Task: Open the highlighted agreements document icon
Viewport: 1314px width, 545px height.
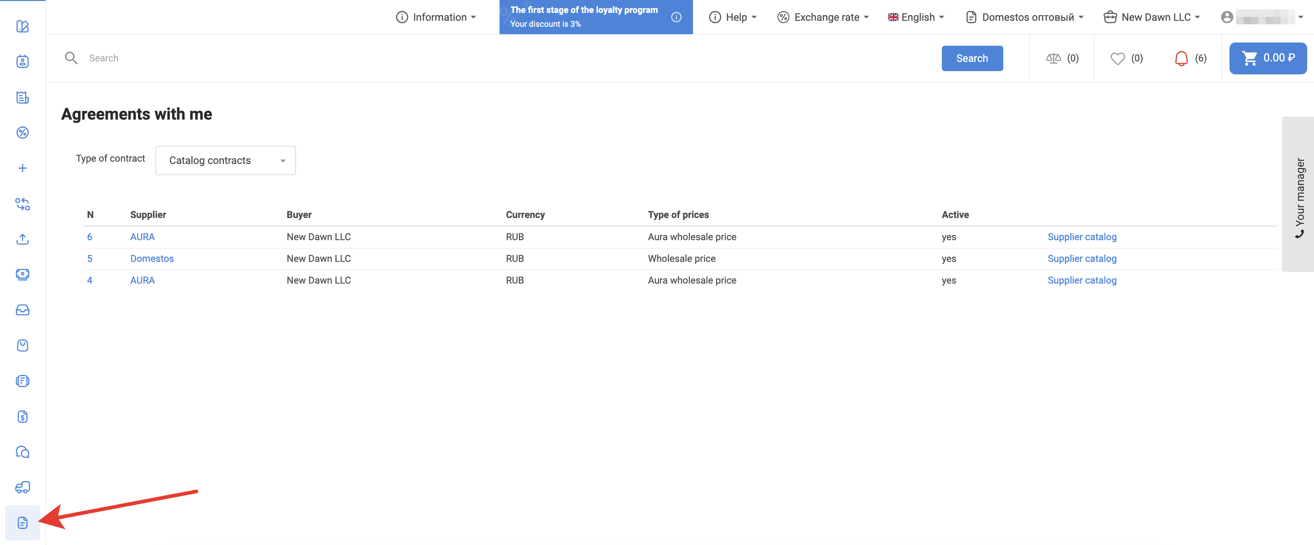Action: (23, 522)
